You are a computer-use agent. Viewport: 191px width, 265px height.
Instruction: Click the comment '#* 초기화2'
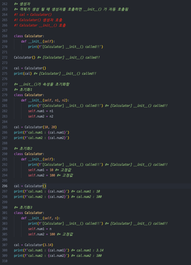(23, 148)
